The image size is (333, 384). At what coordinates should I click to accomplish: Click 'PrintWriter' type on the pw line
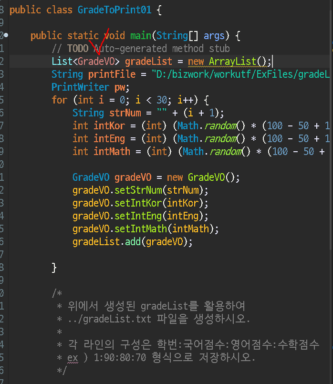[x=80, y=87]
